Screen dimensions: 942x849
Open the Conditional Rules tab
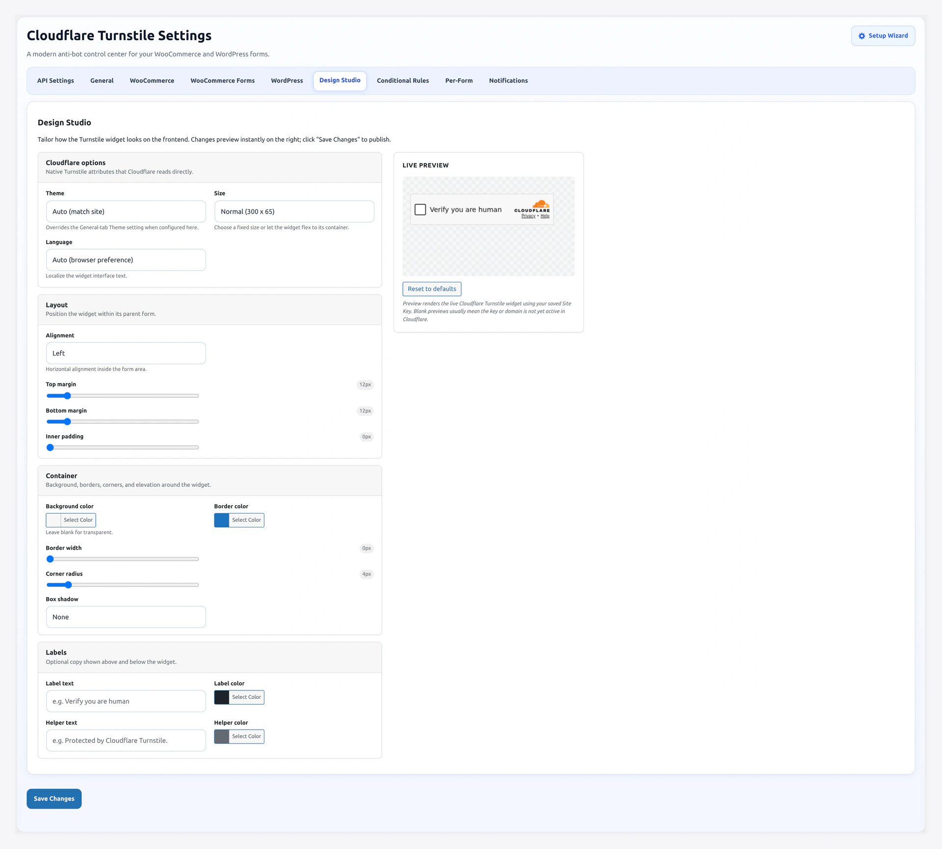point(403,81)
